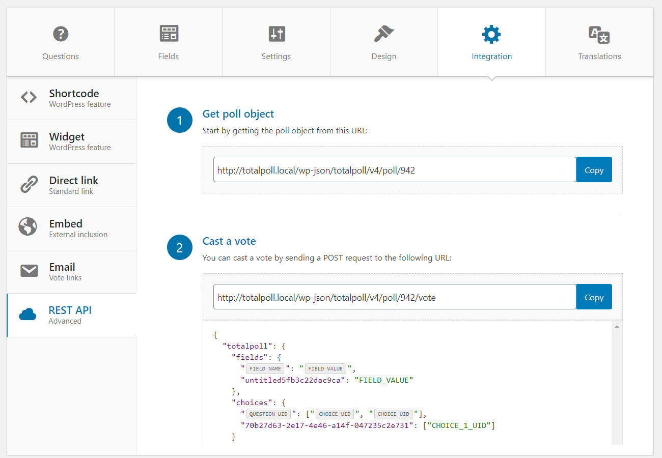Image resolution: width=662 pixels, height=458 pixels.
Task: Click the QUESTION UID placeholder tag
Action: 269,414
